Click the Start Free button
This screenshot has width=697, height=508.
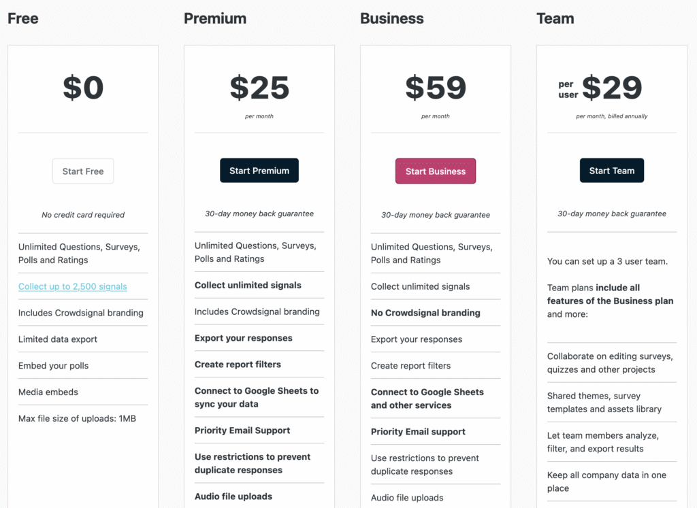pyautogui.click(x=83, y=171)
